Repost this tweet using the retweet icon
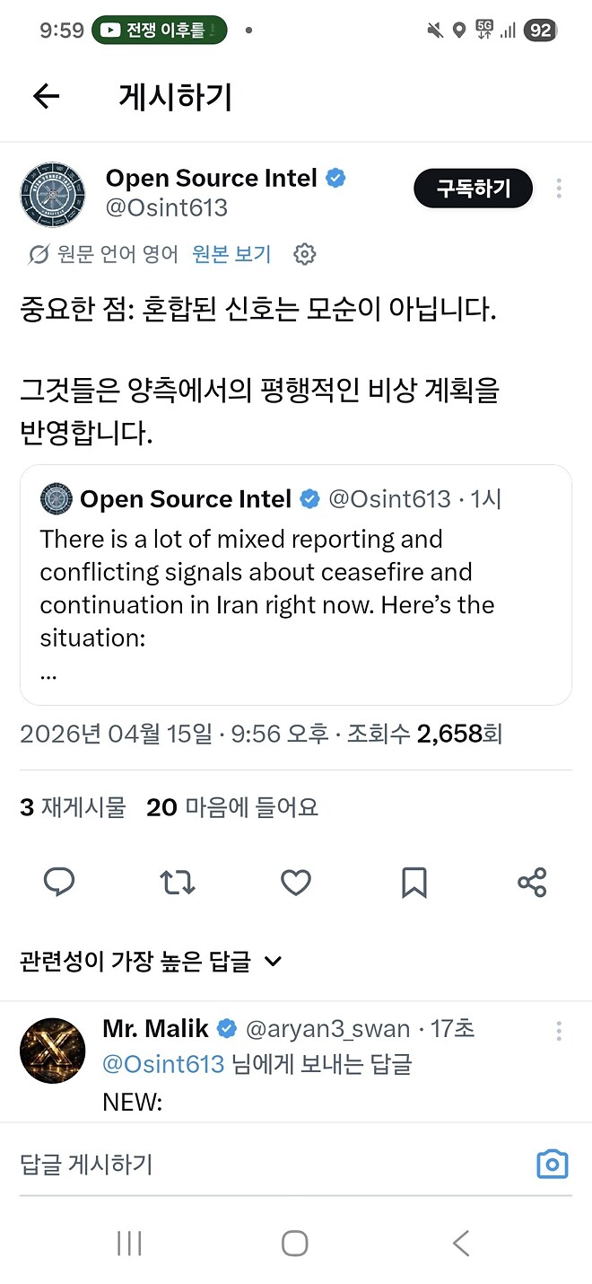The image size is (592, 1284). click(x=178, y=883)
